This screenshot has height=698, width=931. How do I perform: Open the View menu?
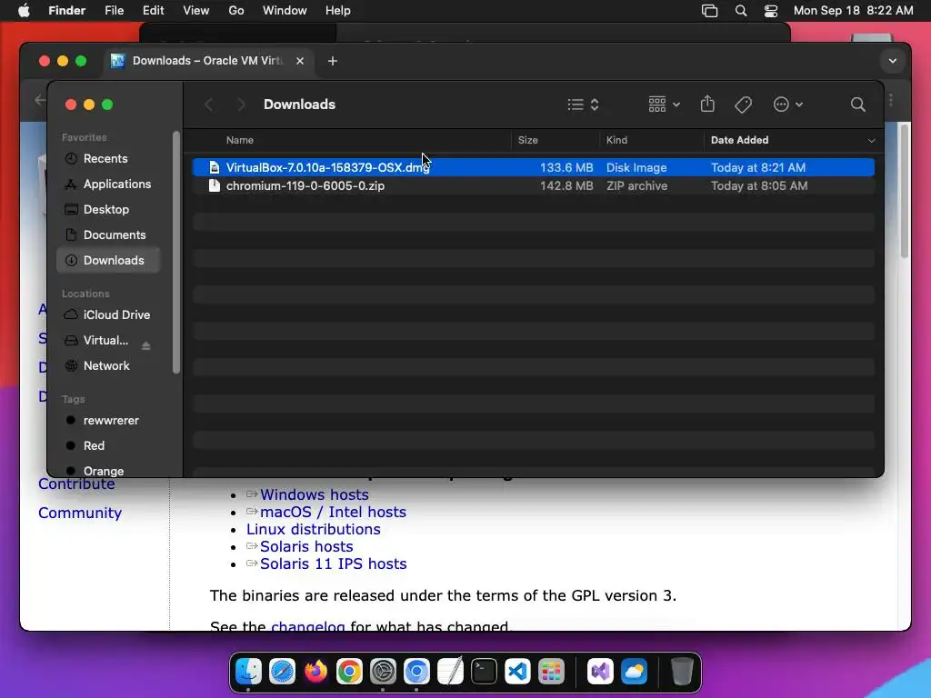pos(196,11)
